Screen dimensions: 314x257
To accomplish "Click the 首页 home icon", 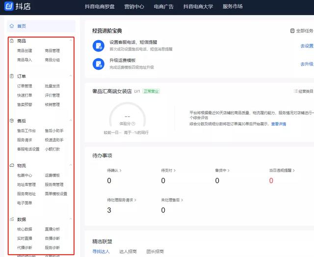I will (12, 26).
